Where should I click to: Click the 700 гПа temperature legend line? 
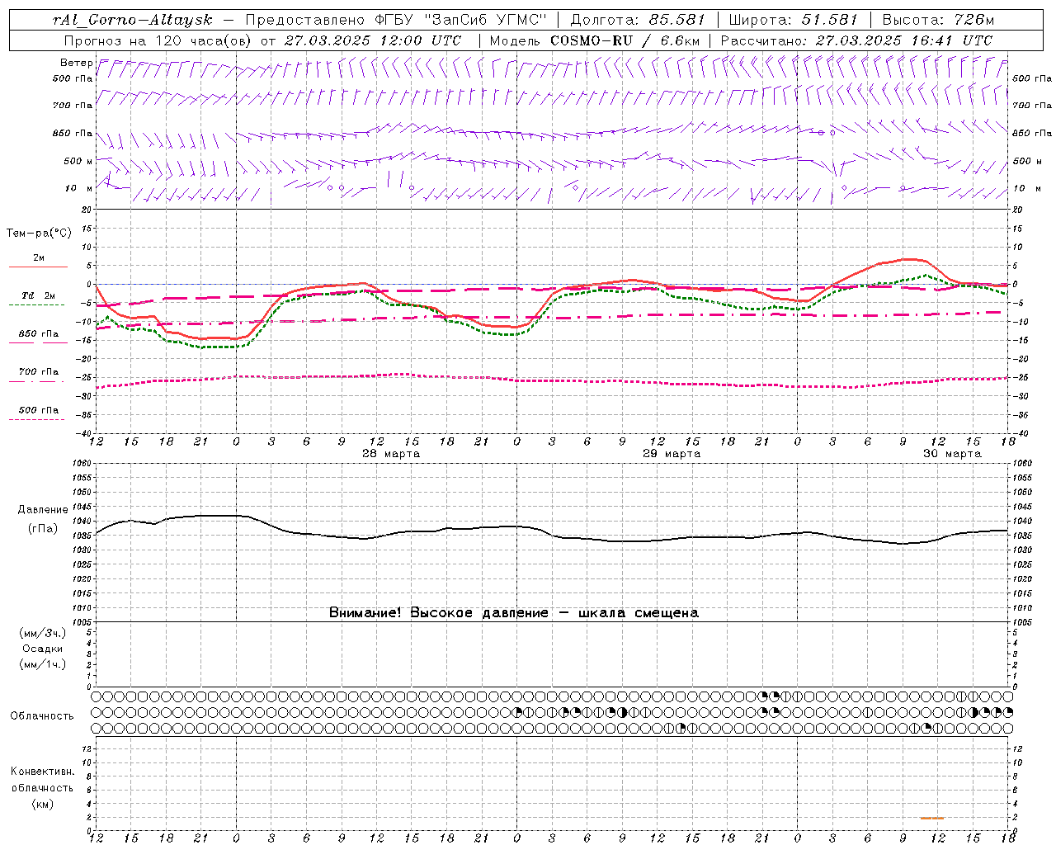point(38,380)
